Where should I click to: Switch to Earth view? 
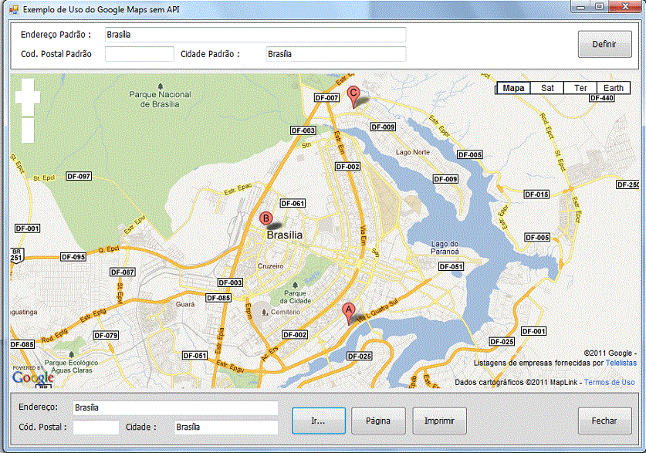614,88
